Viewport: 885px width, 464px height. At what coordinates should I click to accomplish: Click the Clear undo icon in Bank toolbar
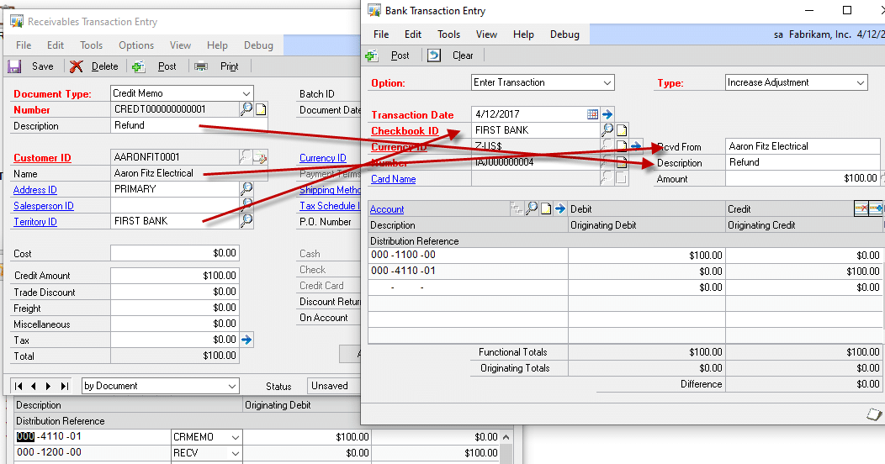434,55
